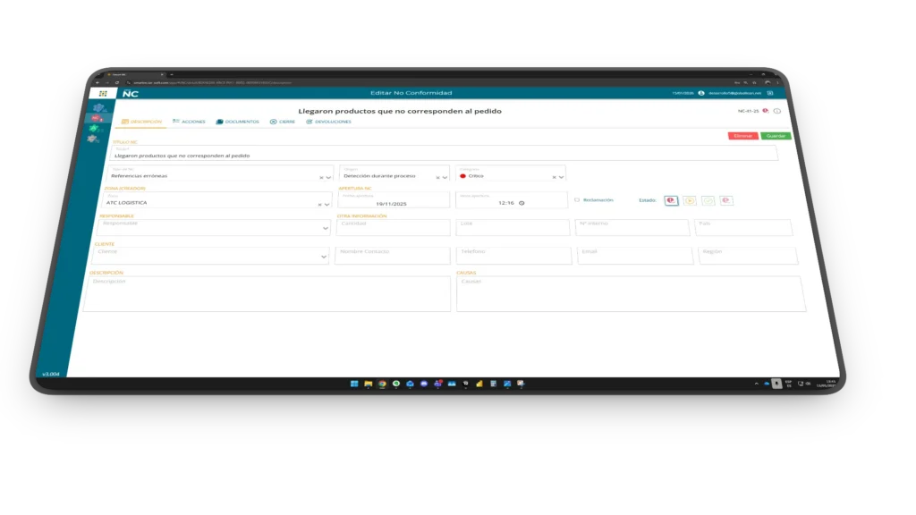This screenshot has height=515, width=916.
Task: Set Estado to the yellow in-progress icon
Action: [x=690, y=200]
